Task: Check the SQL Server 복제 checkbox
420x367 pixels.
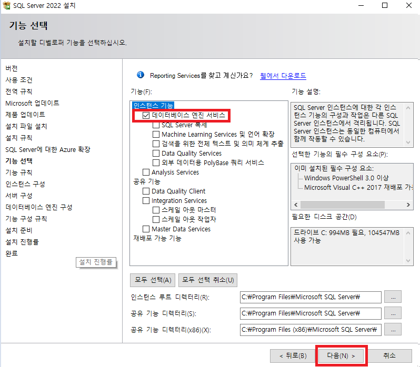Action: tap(156, 125)
